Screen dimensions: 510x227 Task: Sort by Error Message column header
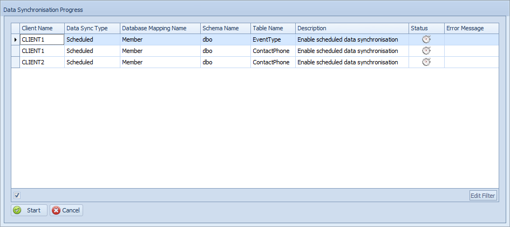[x=471, y=28]
